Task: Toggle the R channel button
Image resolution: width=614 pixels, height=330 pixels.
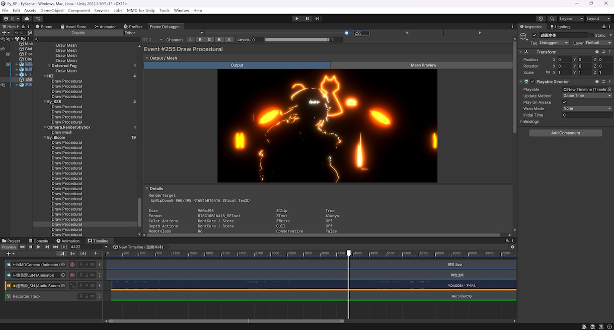Action: coord(200,40)
